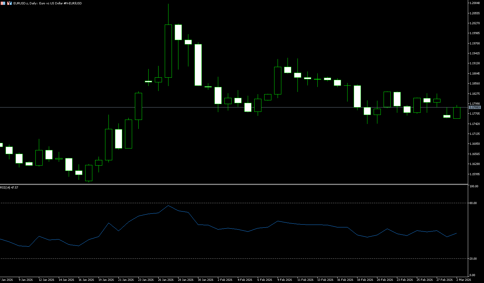Viewport: 484px width, 283px height.
Task: Select the current price tag 1.17883
Action: point(475,107)
